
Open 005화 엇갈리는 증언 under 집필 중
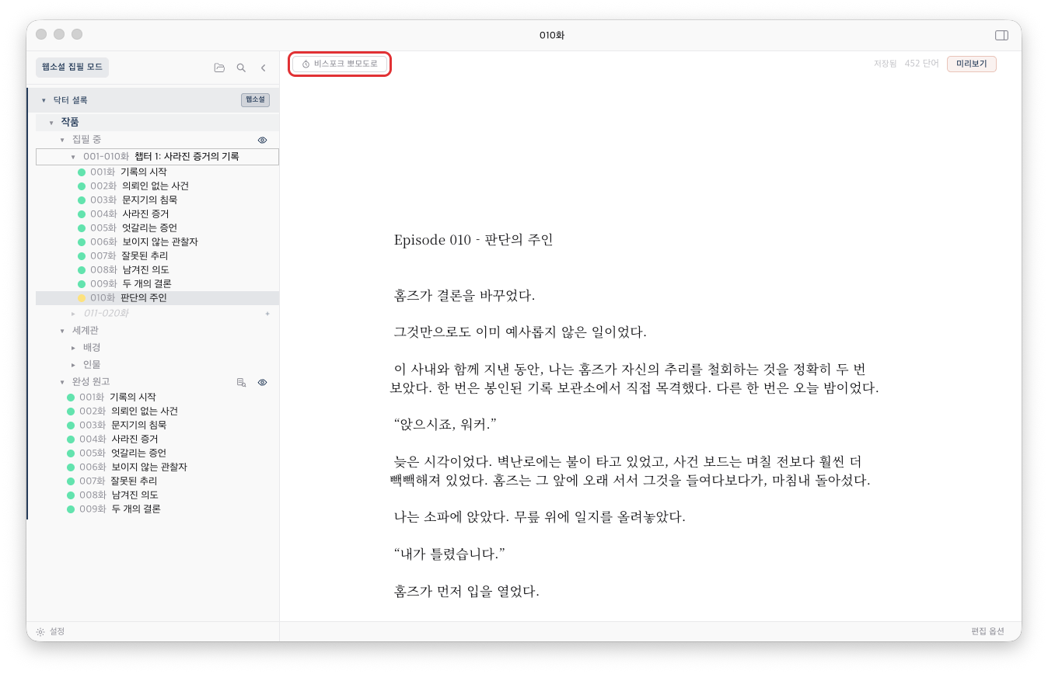tap(157, 228)
